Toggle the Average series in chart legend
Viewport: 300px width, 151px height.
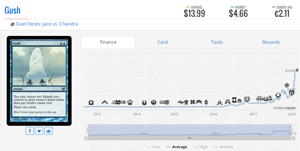coord(176,147)
